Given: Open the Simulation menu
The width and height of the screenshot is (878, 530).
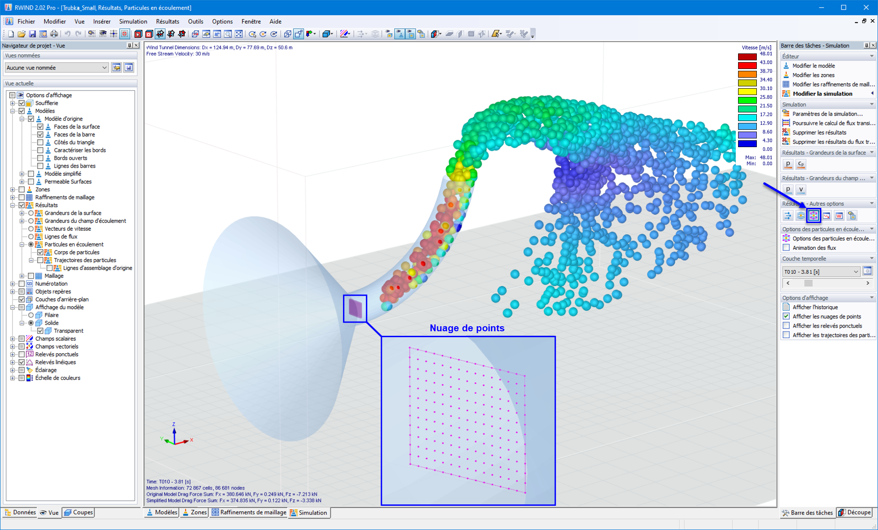Looking at the screenshot, I should (133, 21).
